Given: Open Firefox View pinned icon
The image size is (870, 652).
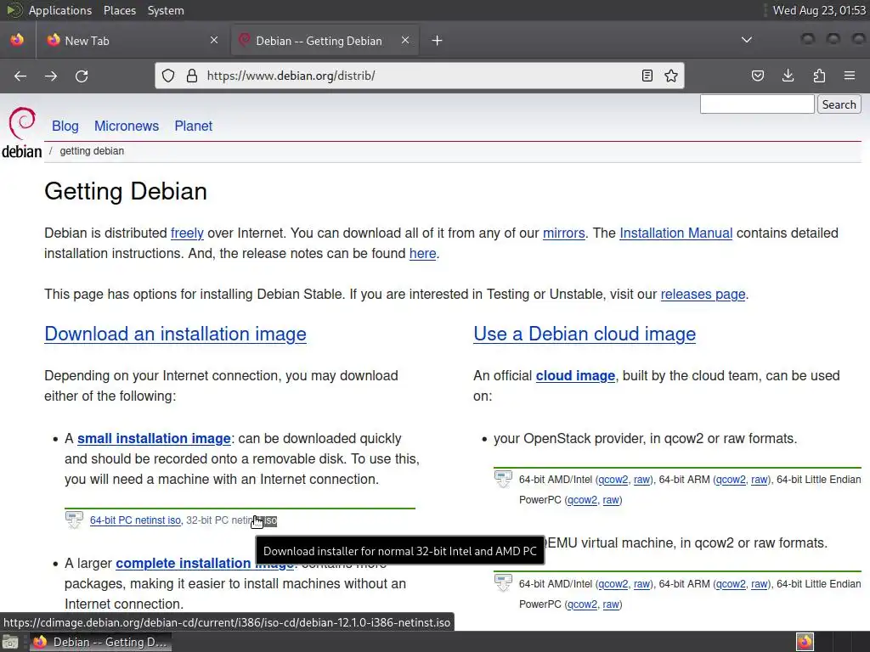Looking at the screenshot, I should [x=17, y=40].
